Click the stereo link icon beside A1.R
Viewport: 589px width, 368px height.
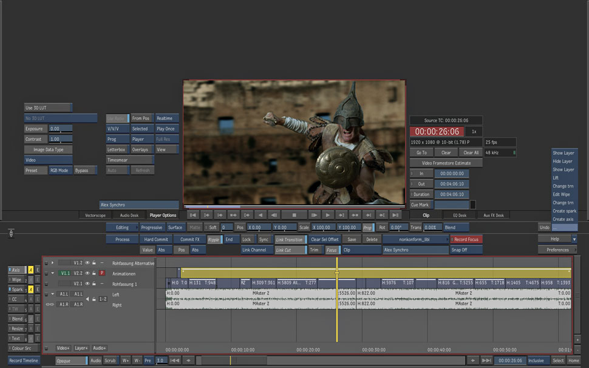(50, 304)
